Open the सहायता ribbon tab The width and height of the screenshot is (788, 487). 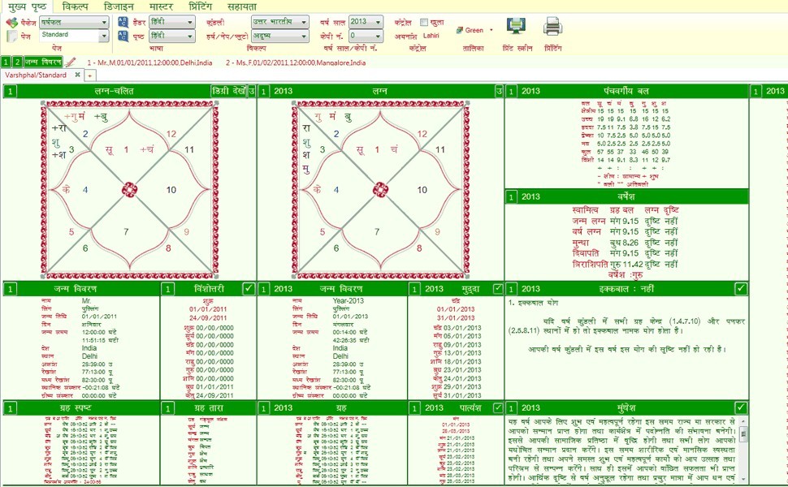point(242,6)
